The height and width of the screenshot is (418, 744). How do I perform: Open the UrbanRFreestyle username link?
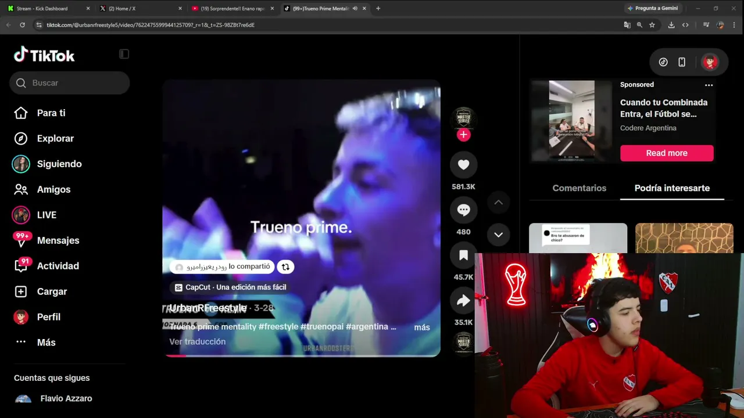(208, 308)
